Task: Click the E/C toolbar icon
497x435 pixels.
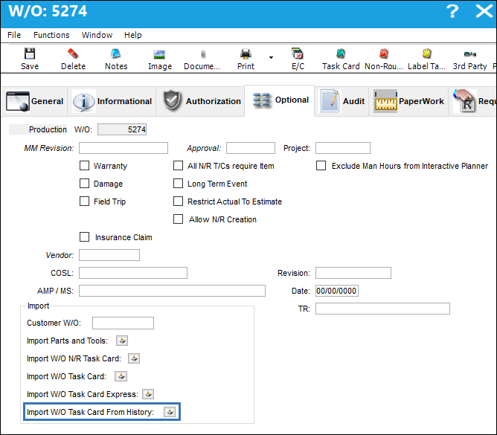Action: point(298,54)
